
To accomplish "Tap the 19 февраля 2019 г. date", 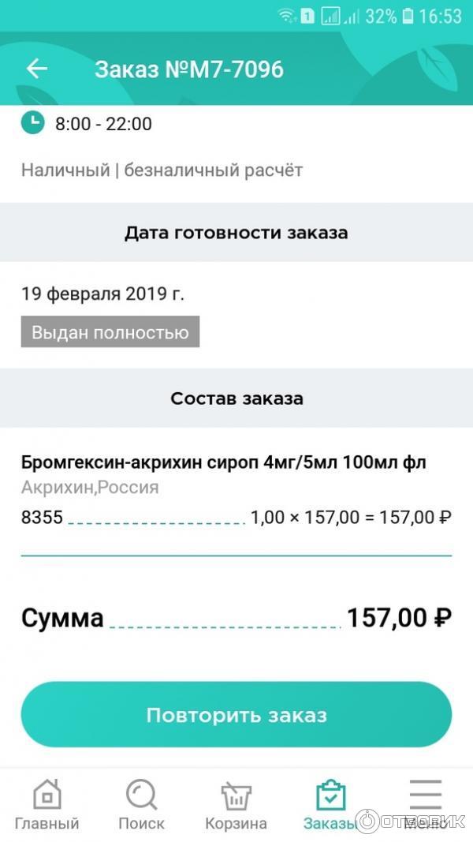I will [x=102, y=294].
